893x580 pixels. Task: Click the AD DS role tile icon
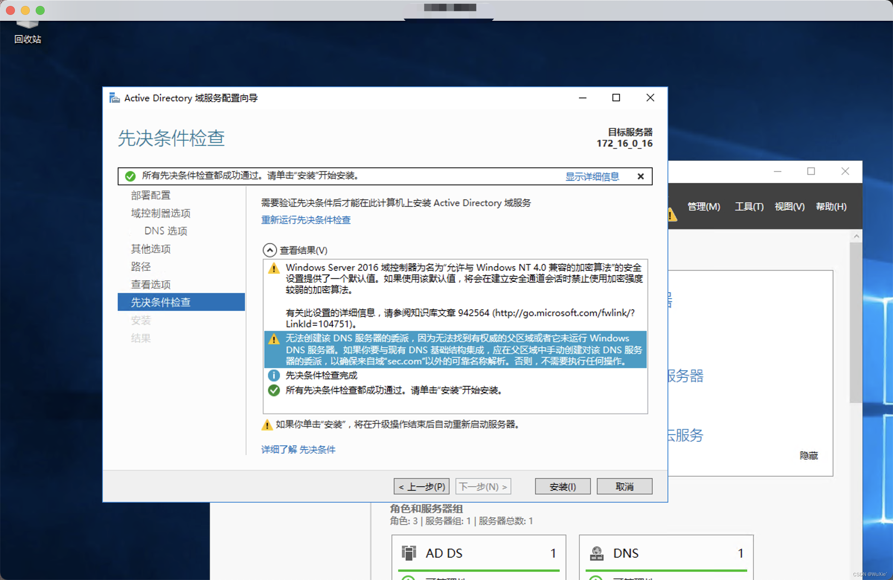tap(409, 553)
